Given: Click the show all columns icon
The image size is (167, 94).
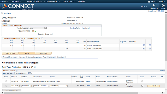Looking at the screenshot, I should [x=30, y=73].
